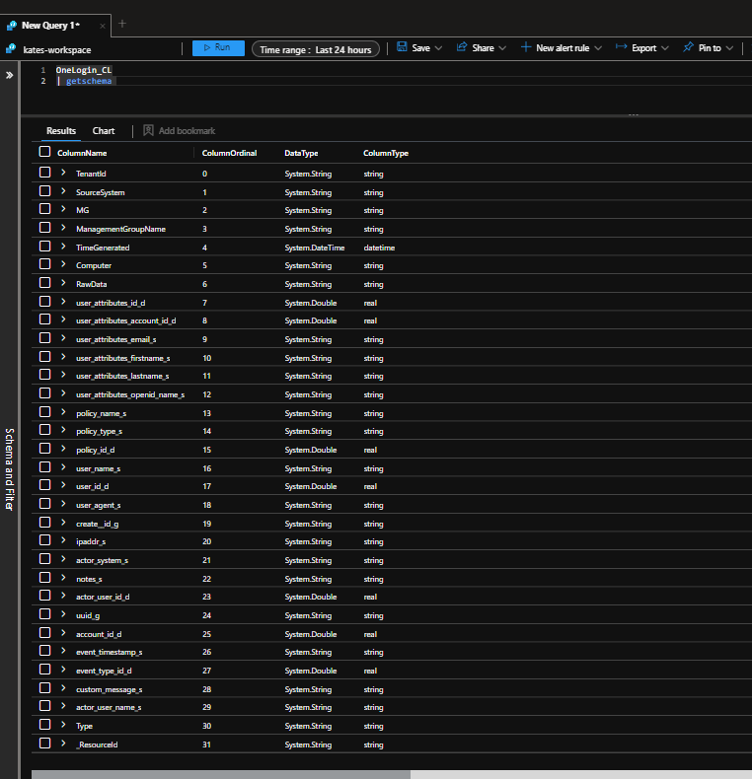
Task: Click the Save floppy disk icon
Action: (402, 46)
